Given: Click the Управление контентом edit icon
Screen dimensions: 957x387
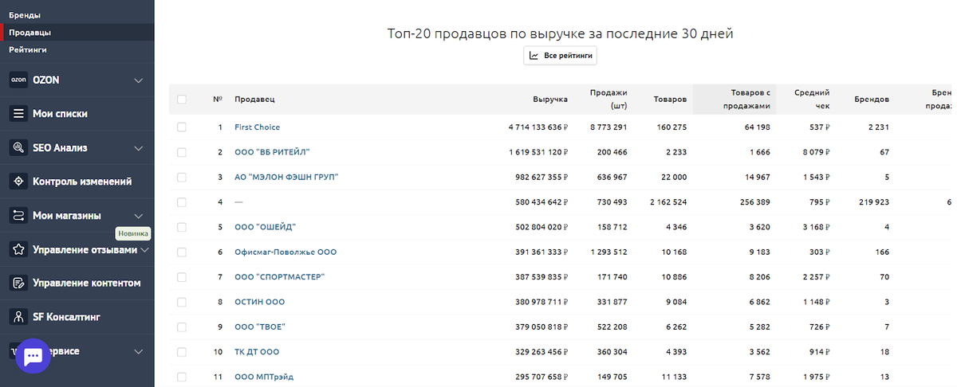Looking at the screenshot, I should (x=18, y=283).
